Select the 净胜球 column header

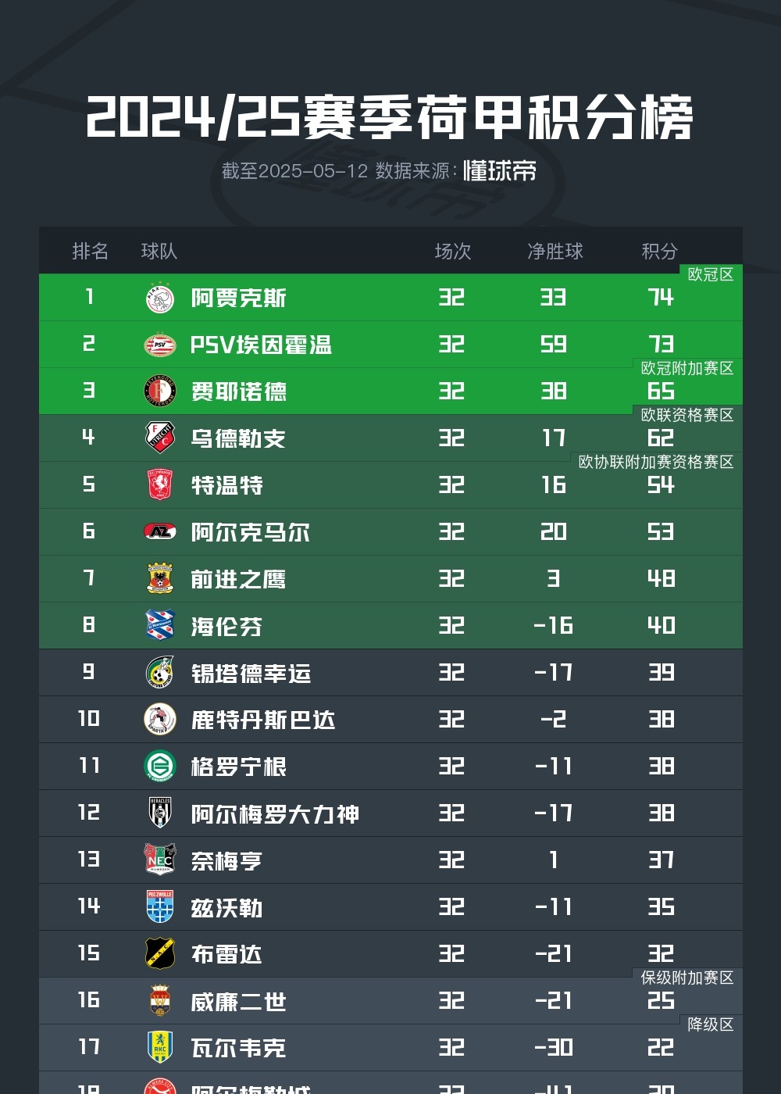[555, 251]
